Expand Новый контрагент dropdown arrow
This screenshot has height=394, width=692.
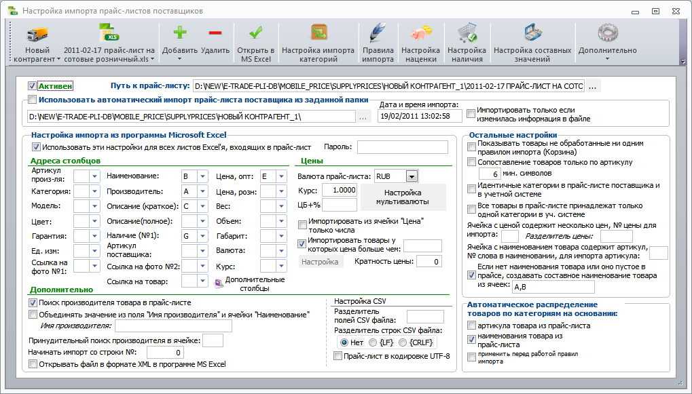pos(58,59)
